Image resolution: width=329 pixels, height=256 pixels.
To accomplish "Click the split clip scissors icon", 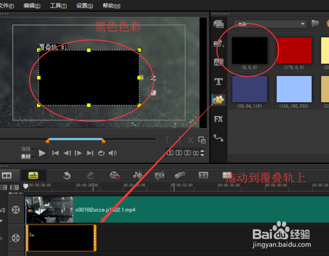I will point(190,140).
